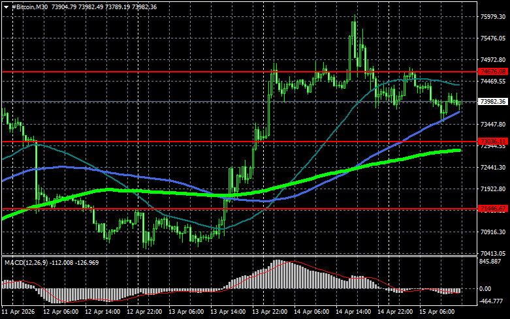Click the 70413.05 price axis value

pyautogui.click(x=493, y=253)
